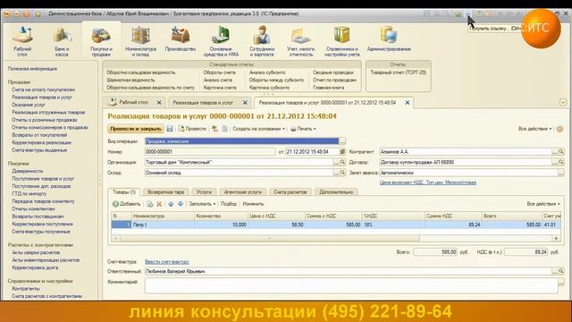
Task: Open the Производство section
Action: coord(181,38)
